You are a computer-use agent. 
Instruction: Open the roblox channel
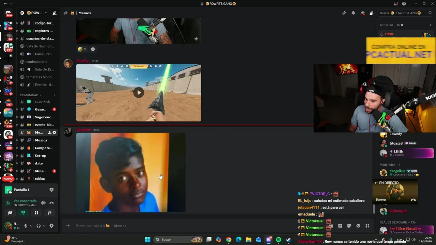click(x=38, y=179)
